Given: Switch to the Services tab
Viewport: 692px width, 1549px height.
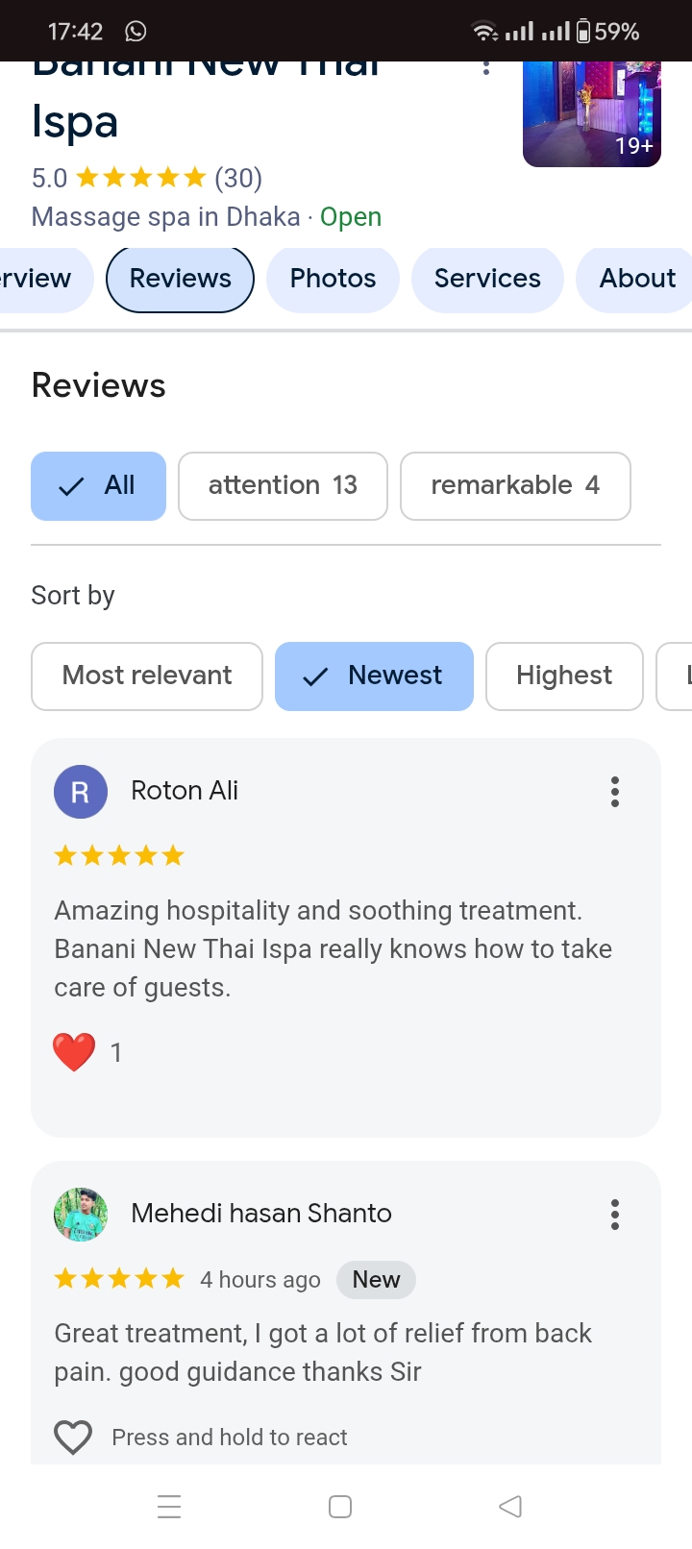Looking at the screenshot, I should coord(487,279).
